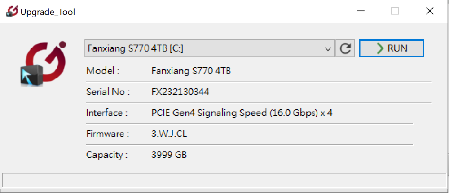Click the disabled maximize window button

pyautogui.click(x=395, y=12)
